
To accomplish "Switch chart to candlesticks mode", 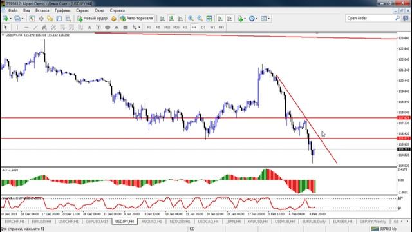I will click(x=171, y=19).
